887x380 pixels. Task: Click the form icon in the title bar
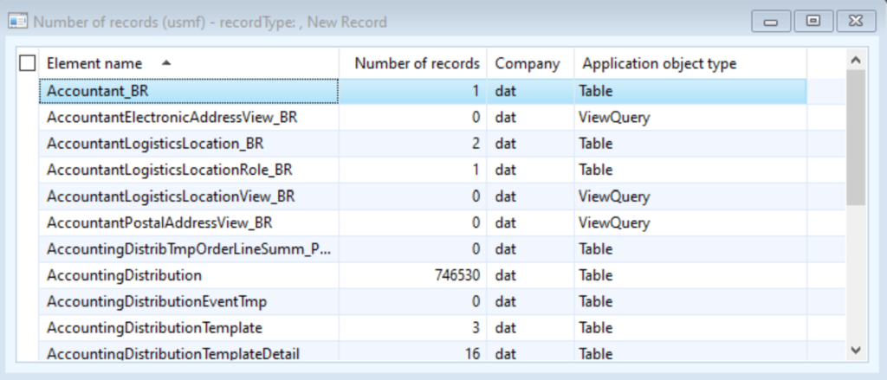click(17, 22)
